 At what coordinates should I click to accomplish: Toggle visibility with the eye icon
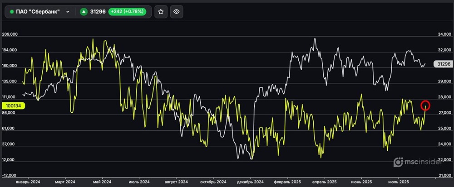(x=177, y=12)
